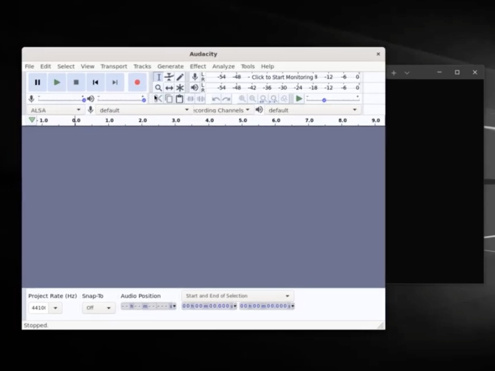Click the timeline ruler at 5.0
495x371 pixels.
point(243,120)
